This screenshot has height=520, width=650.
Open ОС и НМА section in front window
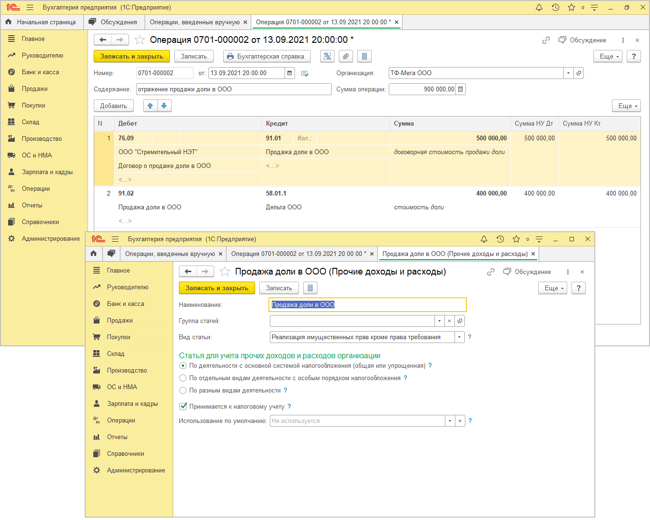122,387
